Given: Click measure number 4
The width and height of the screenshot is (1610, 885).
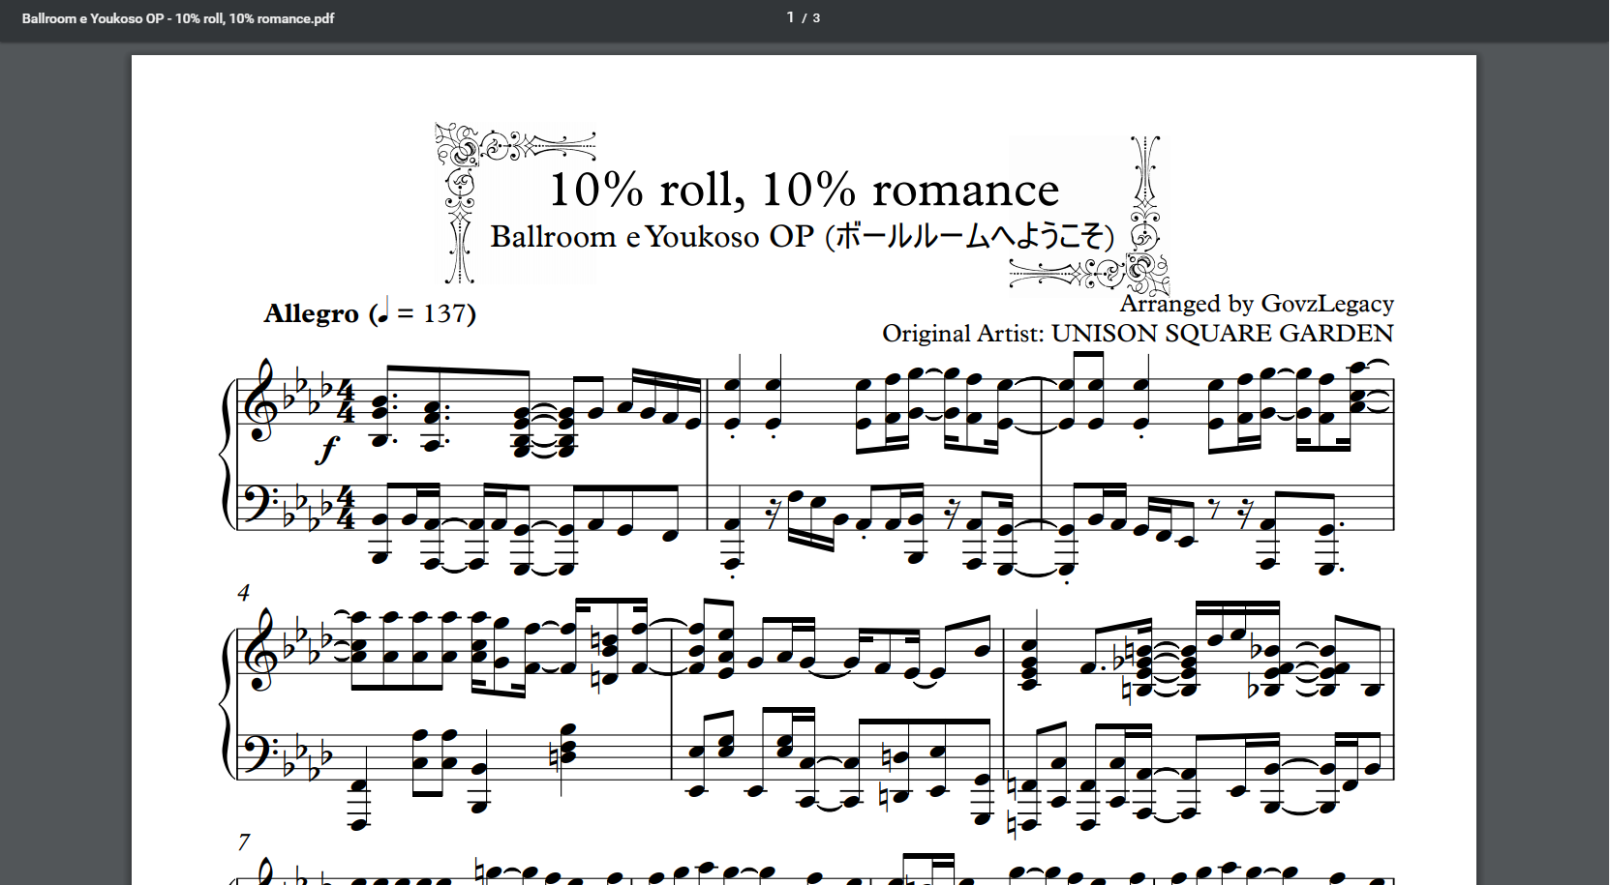Looking at the screenshot, I should [x=244, y=592].
